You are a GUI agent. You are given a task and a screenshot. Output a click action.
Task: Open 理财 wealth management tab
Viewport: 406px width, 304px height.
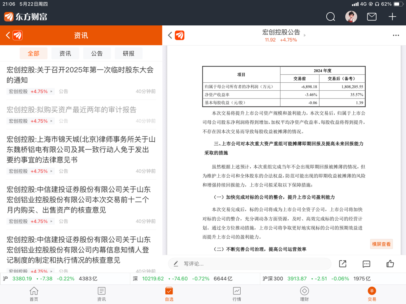coord(304,294)
